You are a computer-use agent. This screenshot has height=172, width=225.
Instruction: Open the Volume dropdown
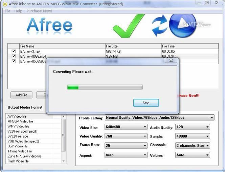[193, 155]
